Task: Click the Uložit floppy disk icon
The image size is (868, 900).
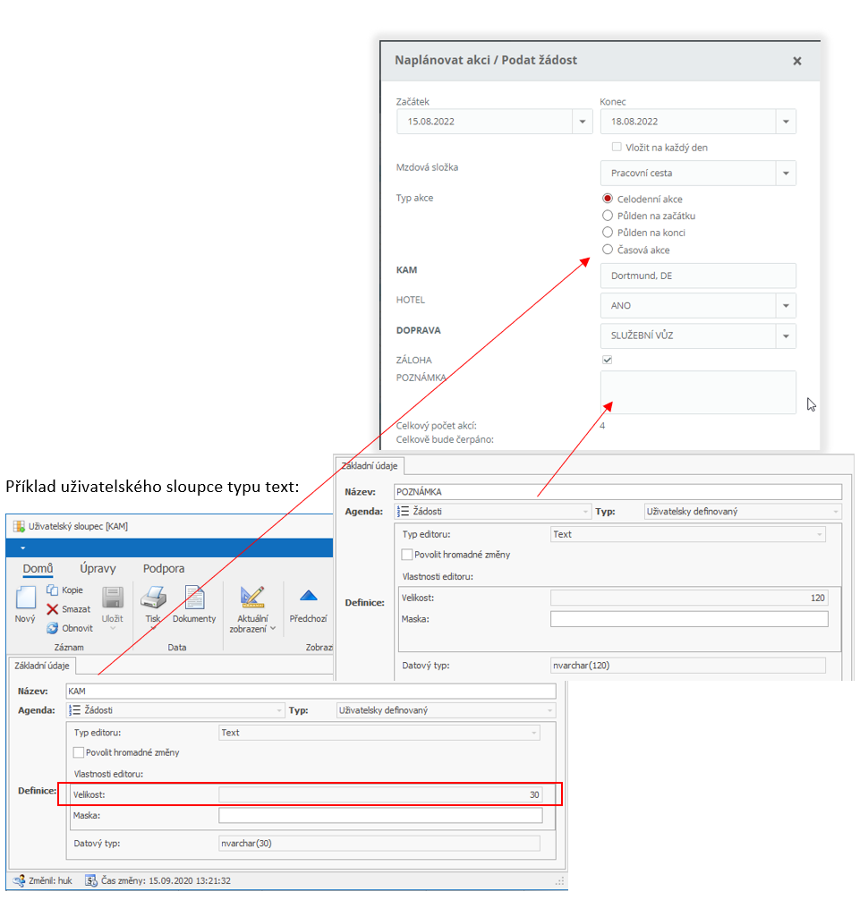Action: (x=113, y=597)
